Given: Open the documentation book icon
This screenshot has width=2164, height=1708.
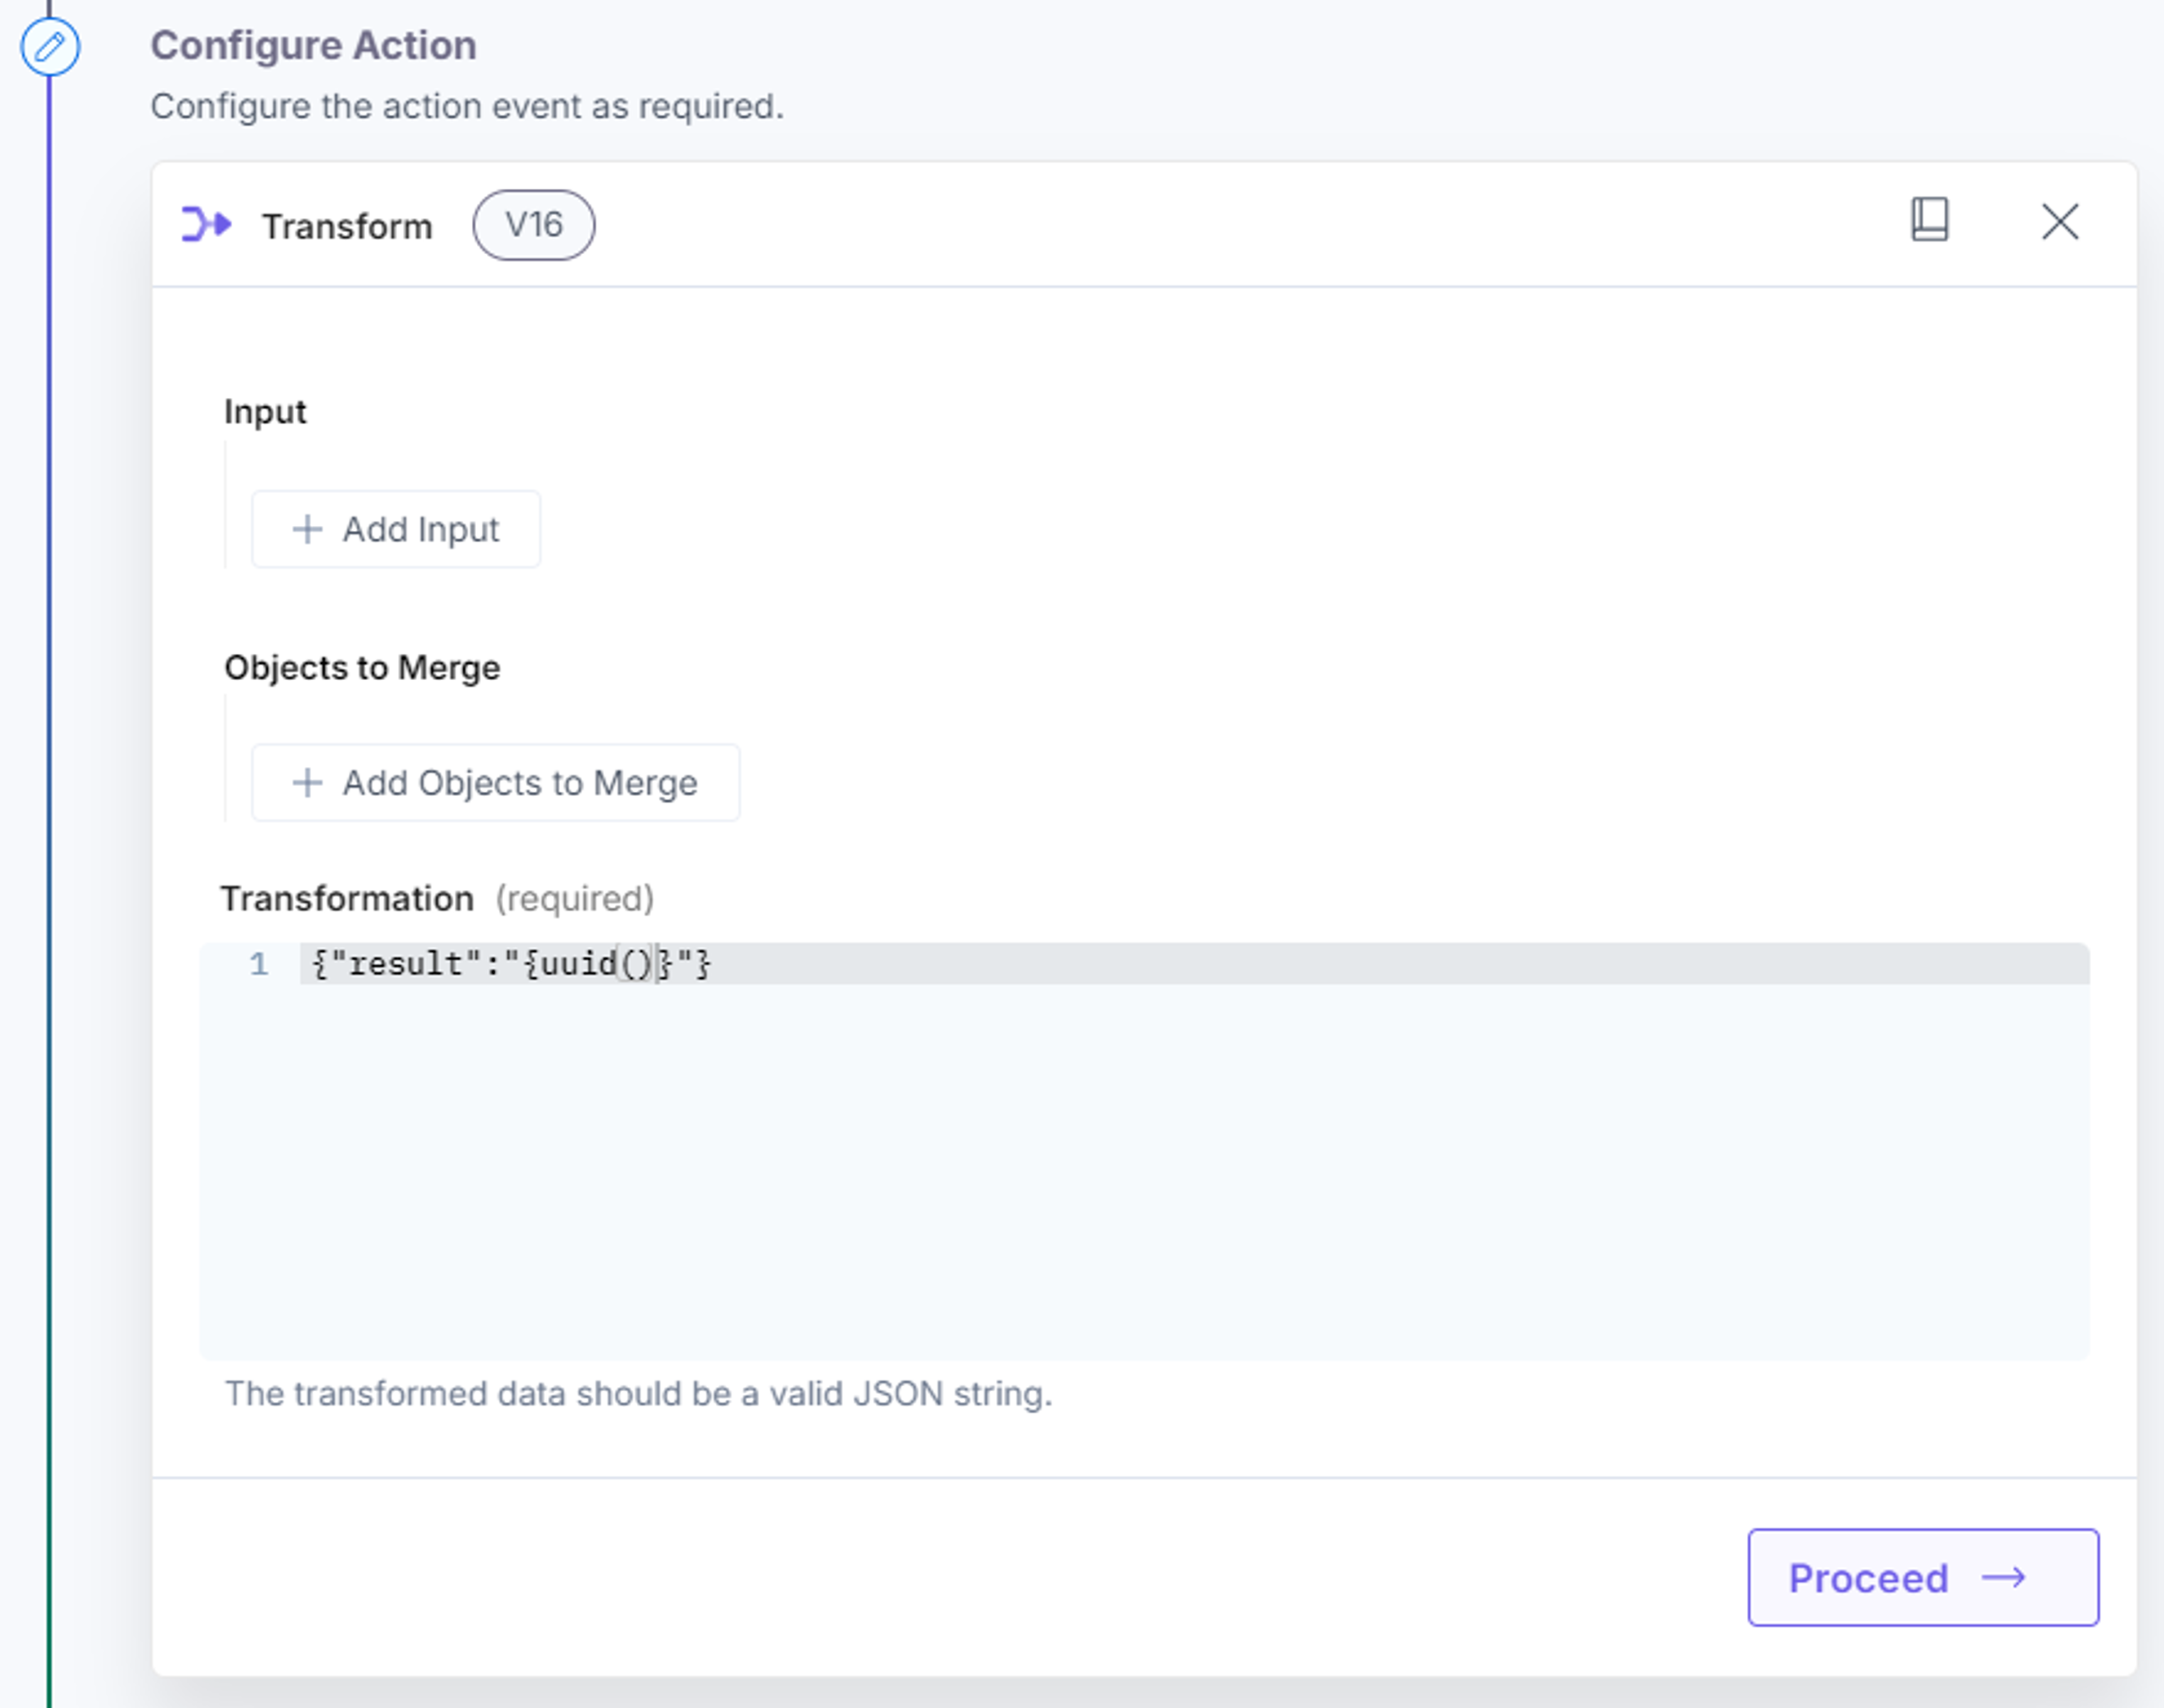Looking at the screenshot, I should [x=1929, y=219].
